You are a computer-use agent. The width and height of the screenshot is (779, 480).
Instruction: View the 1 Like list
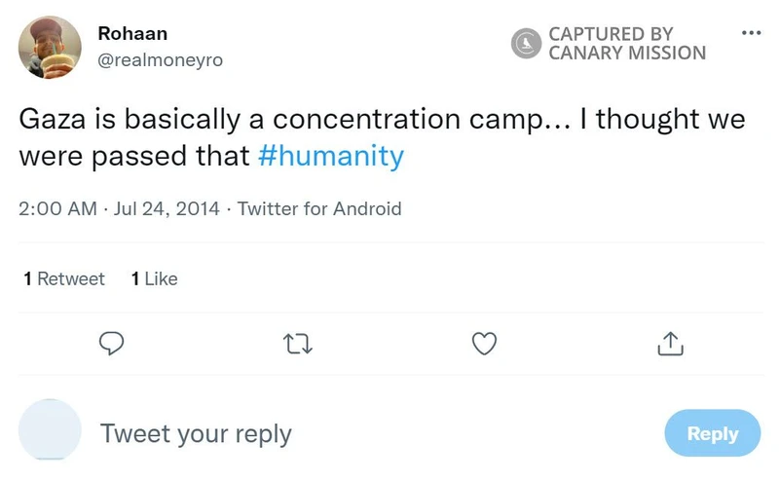coord(154,278)
